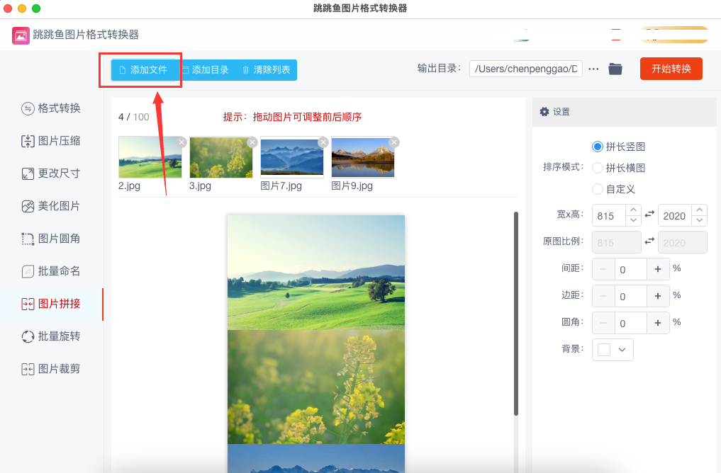Click swap icon in 原图比例 row
The width and height of the screenshot is (721, 473).
[649, 241]
